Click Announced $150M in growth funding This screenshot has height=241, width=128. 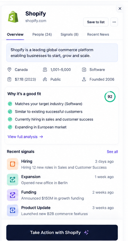point(53,198)
